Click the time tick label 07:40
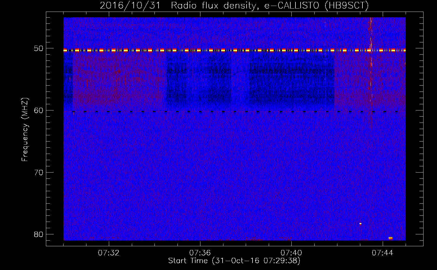This screenshot has height=270, width=437. click(291, 253)
